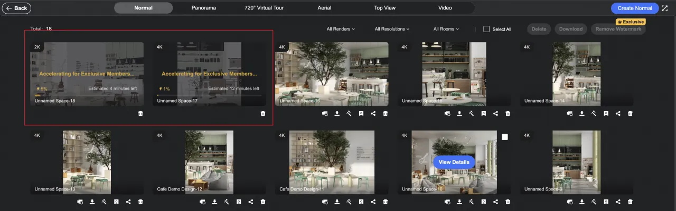Click trash icon under Unnamed Space-9
This screenshot has width=676, height=211.
click(x=630, y=202)
